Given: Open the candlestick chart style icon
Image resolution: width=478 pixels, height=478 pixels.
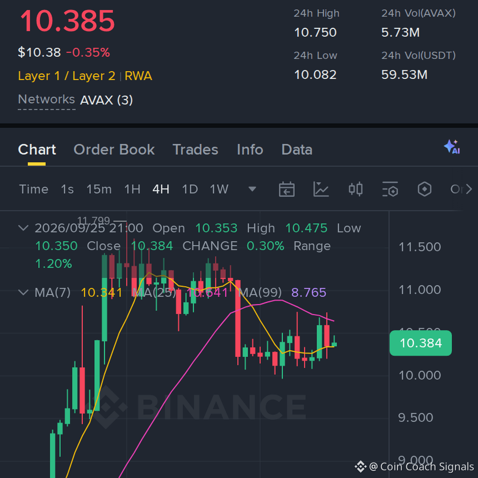Looking at the screenshot, I should coord(355,189).
